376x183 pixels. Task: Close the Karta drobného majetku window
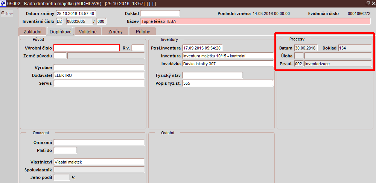373,4
